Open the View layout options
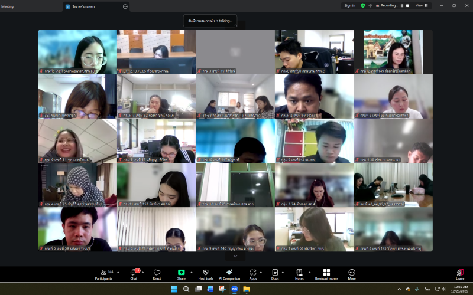The image size is (473, 295). 421,5
